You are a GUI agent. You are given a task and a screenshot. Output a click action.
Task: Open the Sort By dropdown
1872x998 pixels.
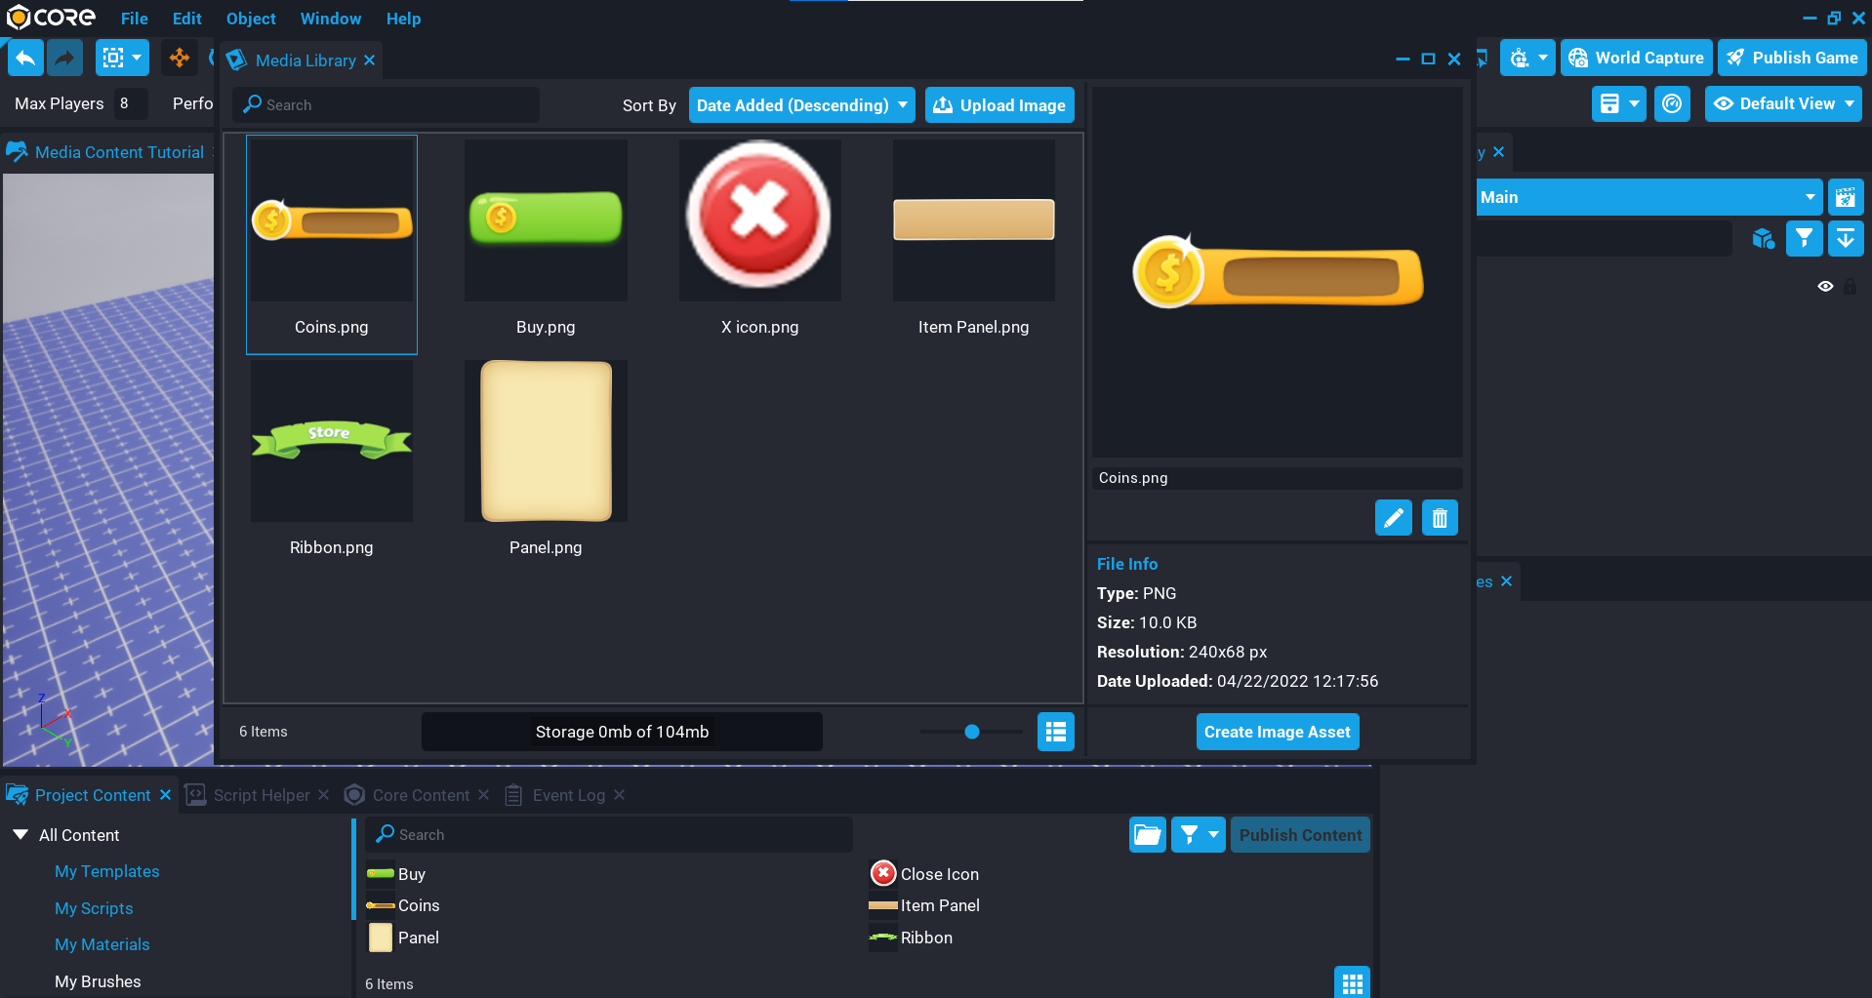point(801,105)
